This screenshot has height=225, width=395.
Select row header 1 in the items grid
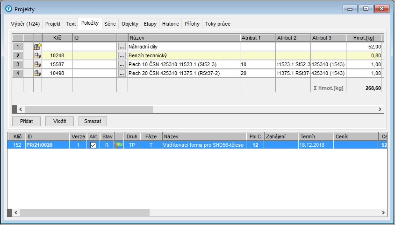point(18,47)
